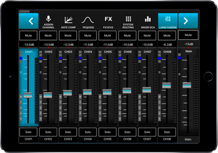Image resolution: width=218 pixels, height=153 pixels.
Task: Toggle the M bus assign on CH02
Action: click(x=41, y=97)
